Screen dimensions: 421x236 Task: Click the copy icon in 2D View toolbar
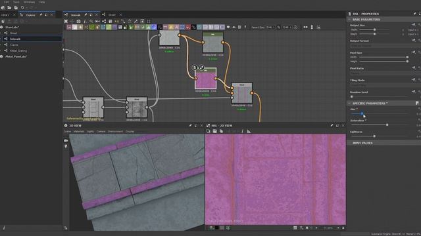[x=221, y=131]
